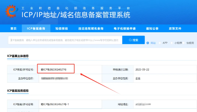Select the APP radio option
Image resolution: width=197 pixels, height=112 pixels.
click(x=160, y=43)
